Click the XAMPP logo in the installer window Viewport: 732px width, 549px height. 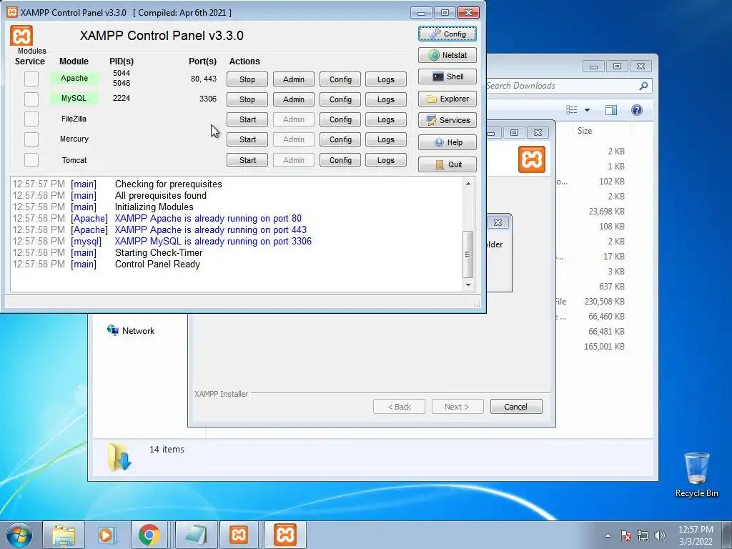[x=532, y=159]
